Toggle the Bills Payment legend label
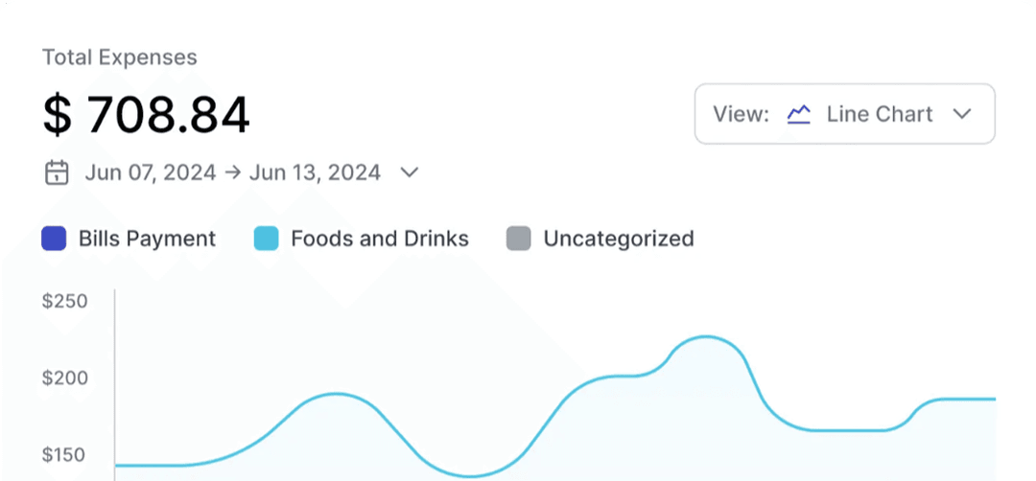 click(x=147, y=239)
